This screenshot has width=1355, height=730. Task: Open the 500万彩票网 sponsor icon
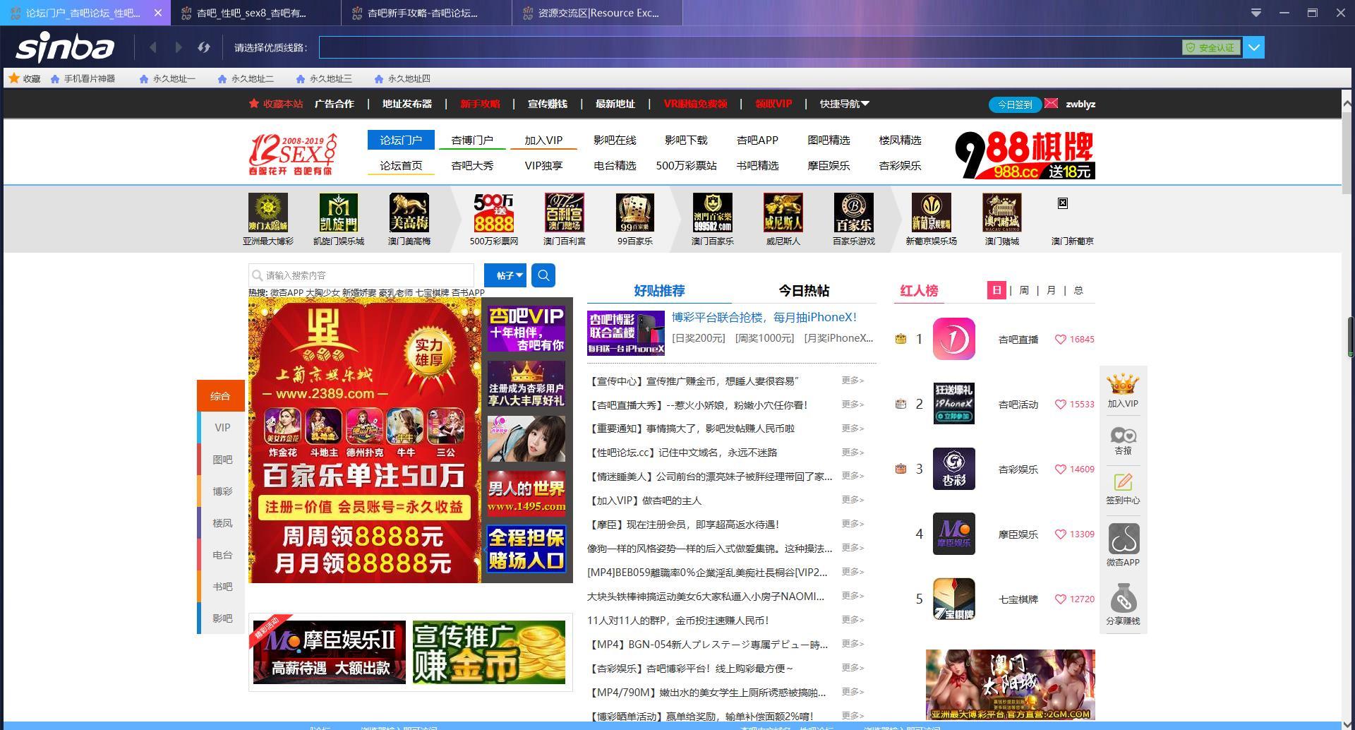pyautogui.click(x=494, y=213)
